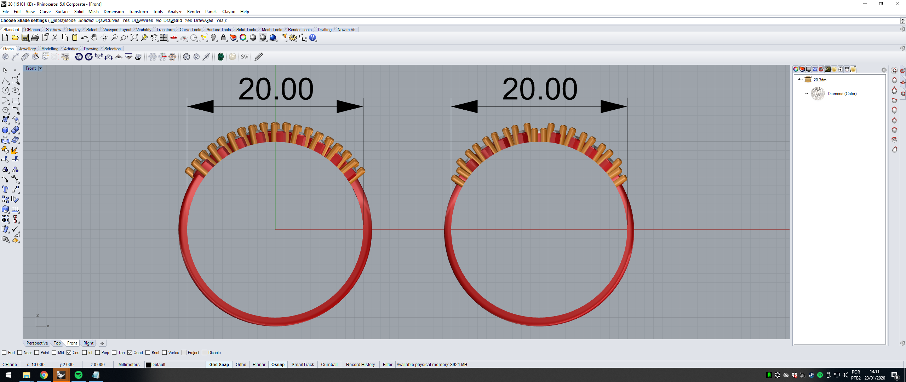Screen dimensions: 906x382
Task: Collapse the 20.3dm tree node
Action: point(799,80)
